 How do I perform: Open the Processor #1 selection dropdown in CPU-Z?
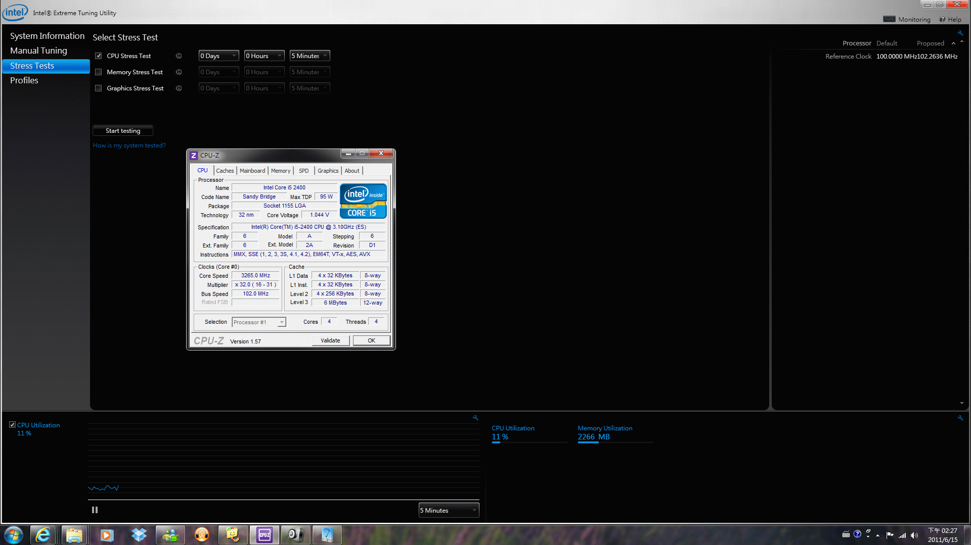pos(259,322)
